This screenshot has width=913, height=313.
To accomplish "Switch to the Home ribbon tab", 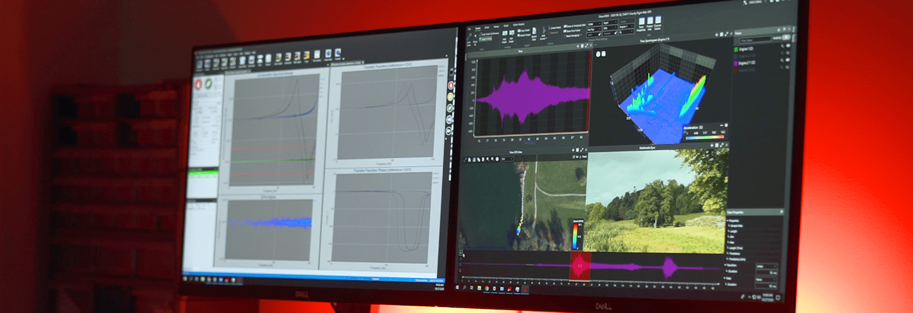I will [478, 28].
